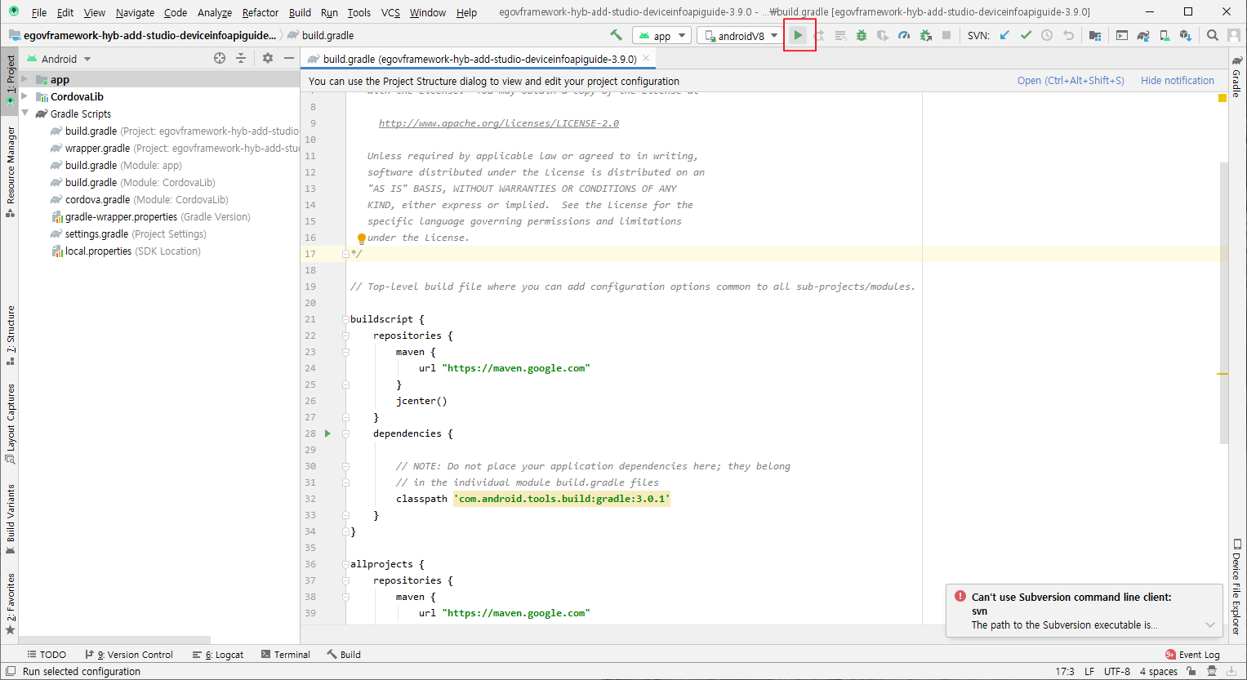
Task: Start debugging with the Debug bug icon
Action: click(x=861, y=35)
